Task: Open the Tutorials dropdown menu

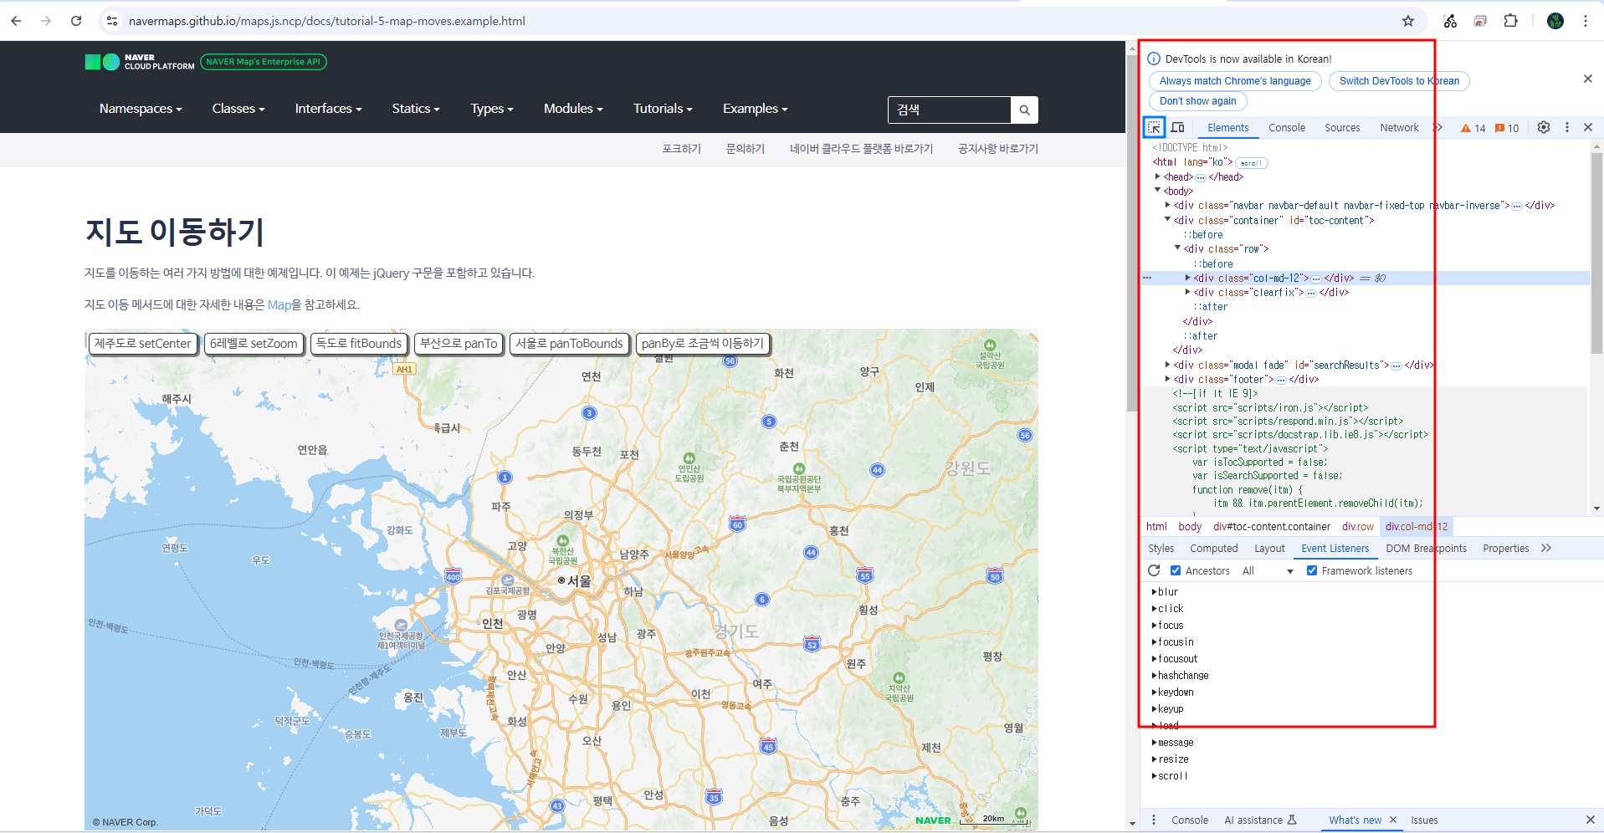Action: click(663, 109)
